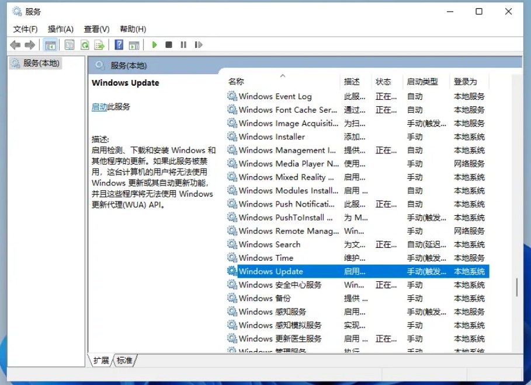The image size is (531, 385).
Task: Click the gear icon beside Windows Event Log
Action: 232,96
